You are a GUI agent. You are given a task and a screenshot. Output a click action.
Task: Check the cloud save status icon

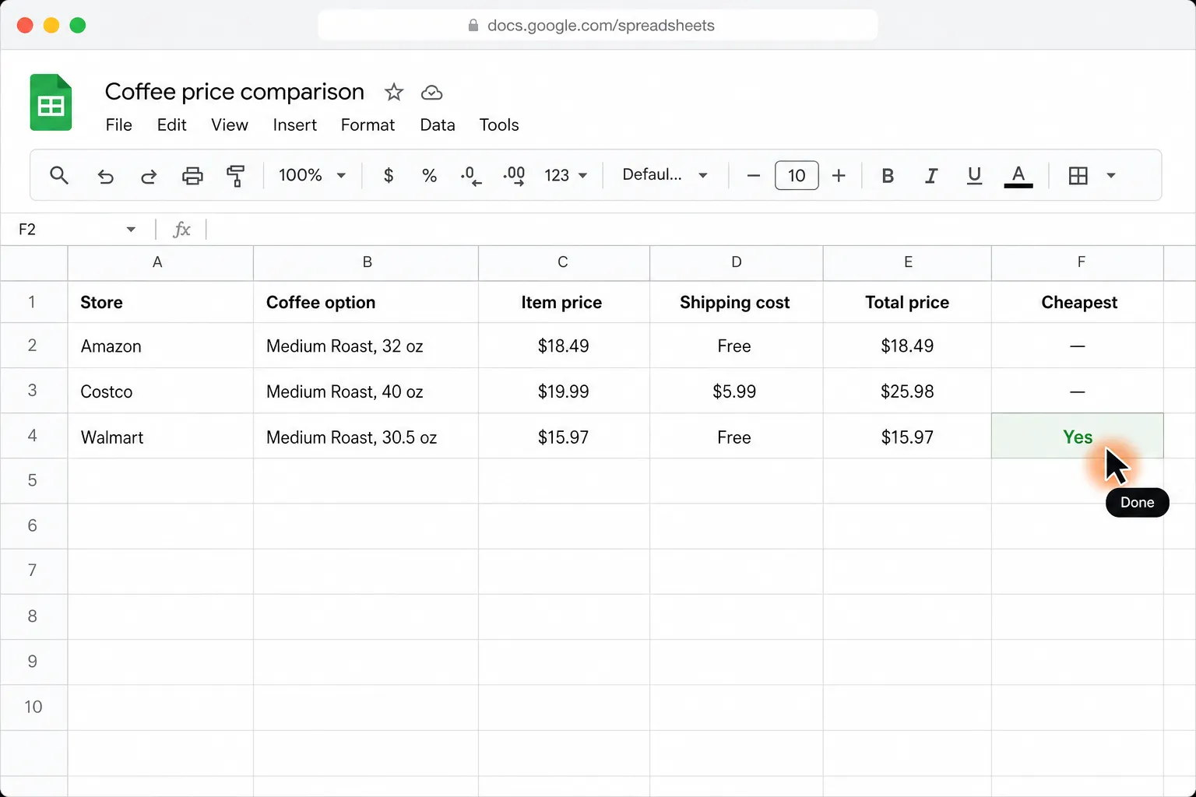tap(431, 93)
